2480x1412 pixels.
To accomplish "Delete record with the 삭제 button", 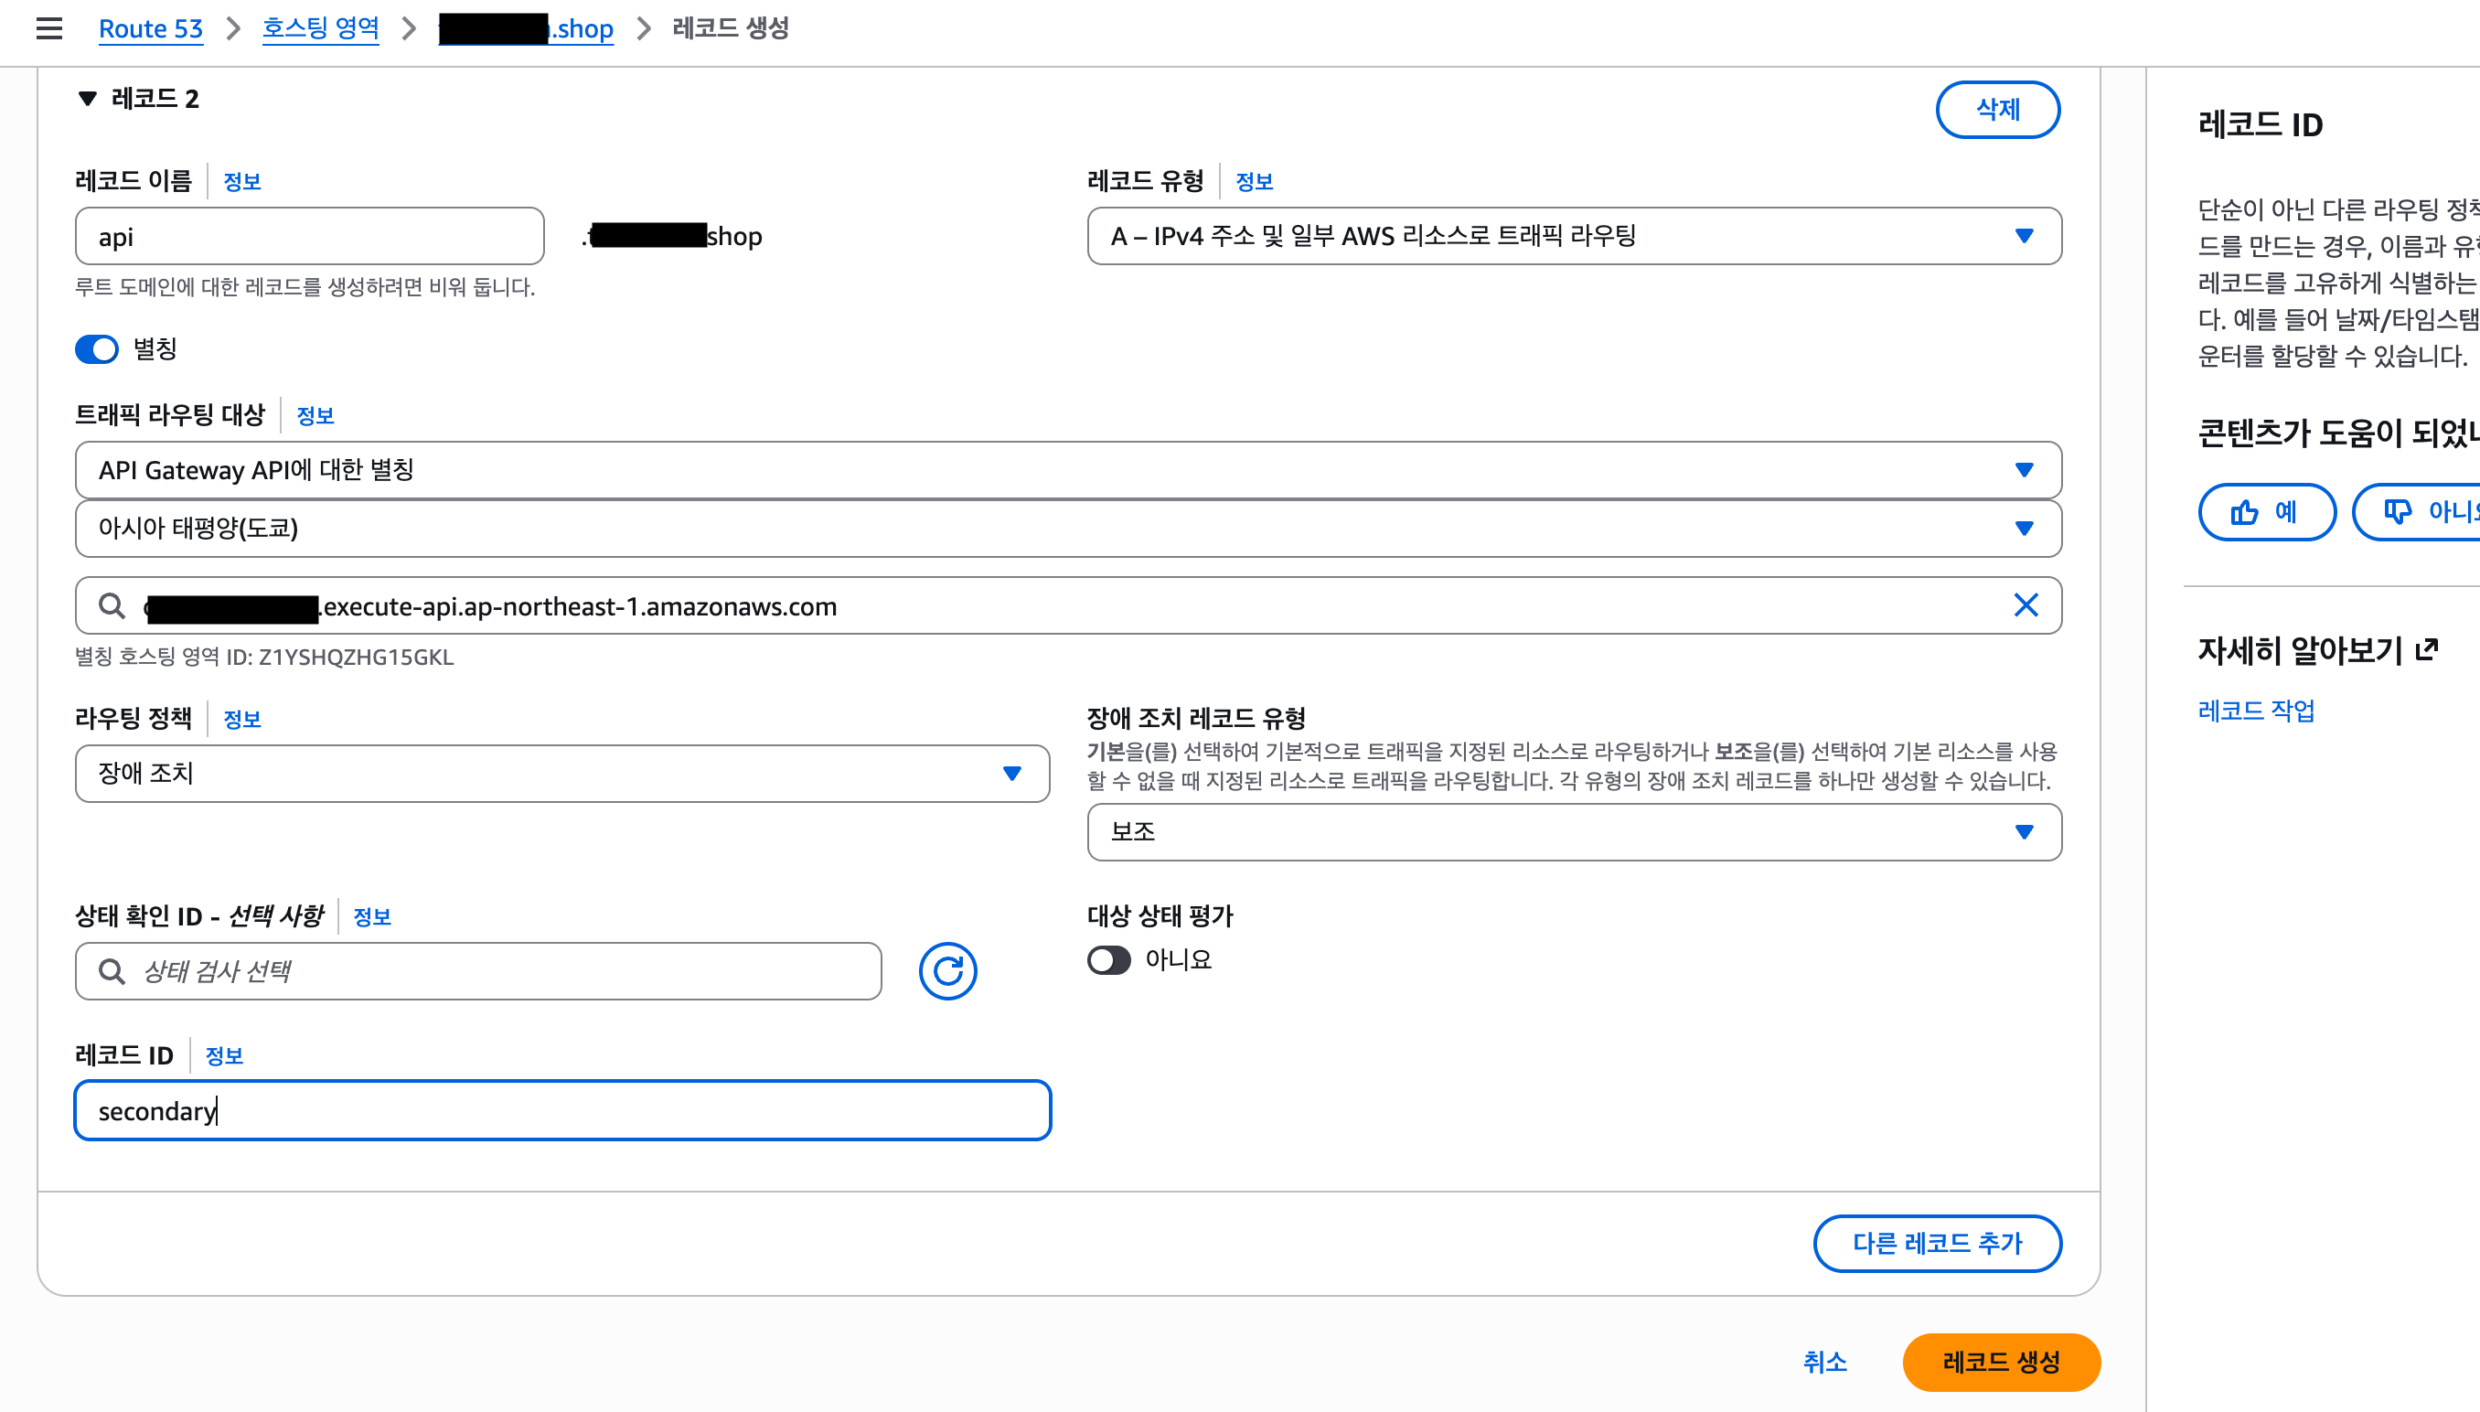I will [1998, 110].
